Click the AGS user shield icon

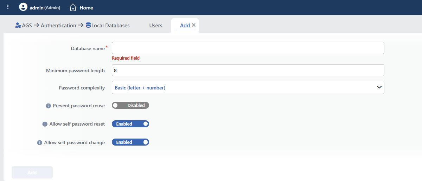[x=18, y=26]
